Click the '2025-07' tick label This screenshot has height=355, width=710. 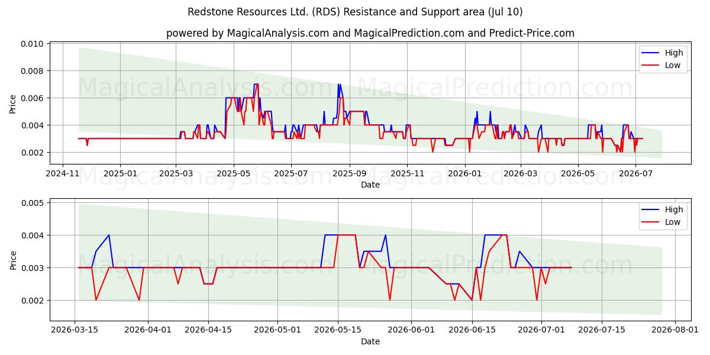click(291, 173)
